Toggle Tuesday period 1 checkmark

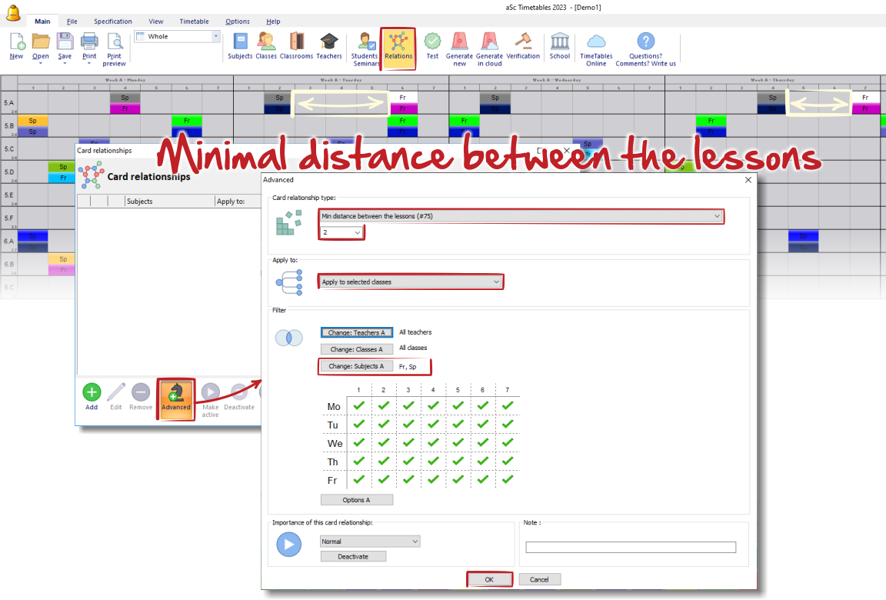point(358,425)
